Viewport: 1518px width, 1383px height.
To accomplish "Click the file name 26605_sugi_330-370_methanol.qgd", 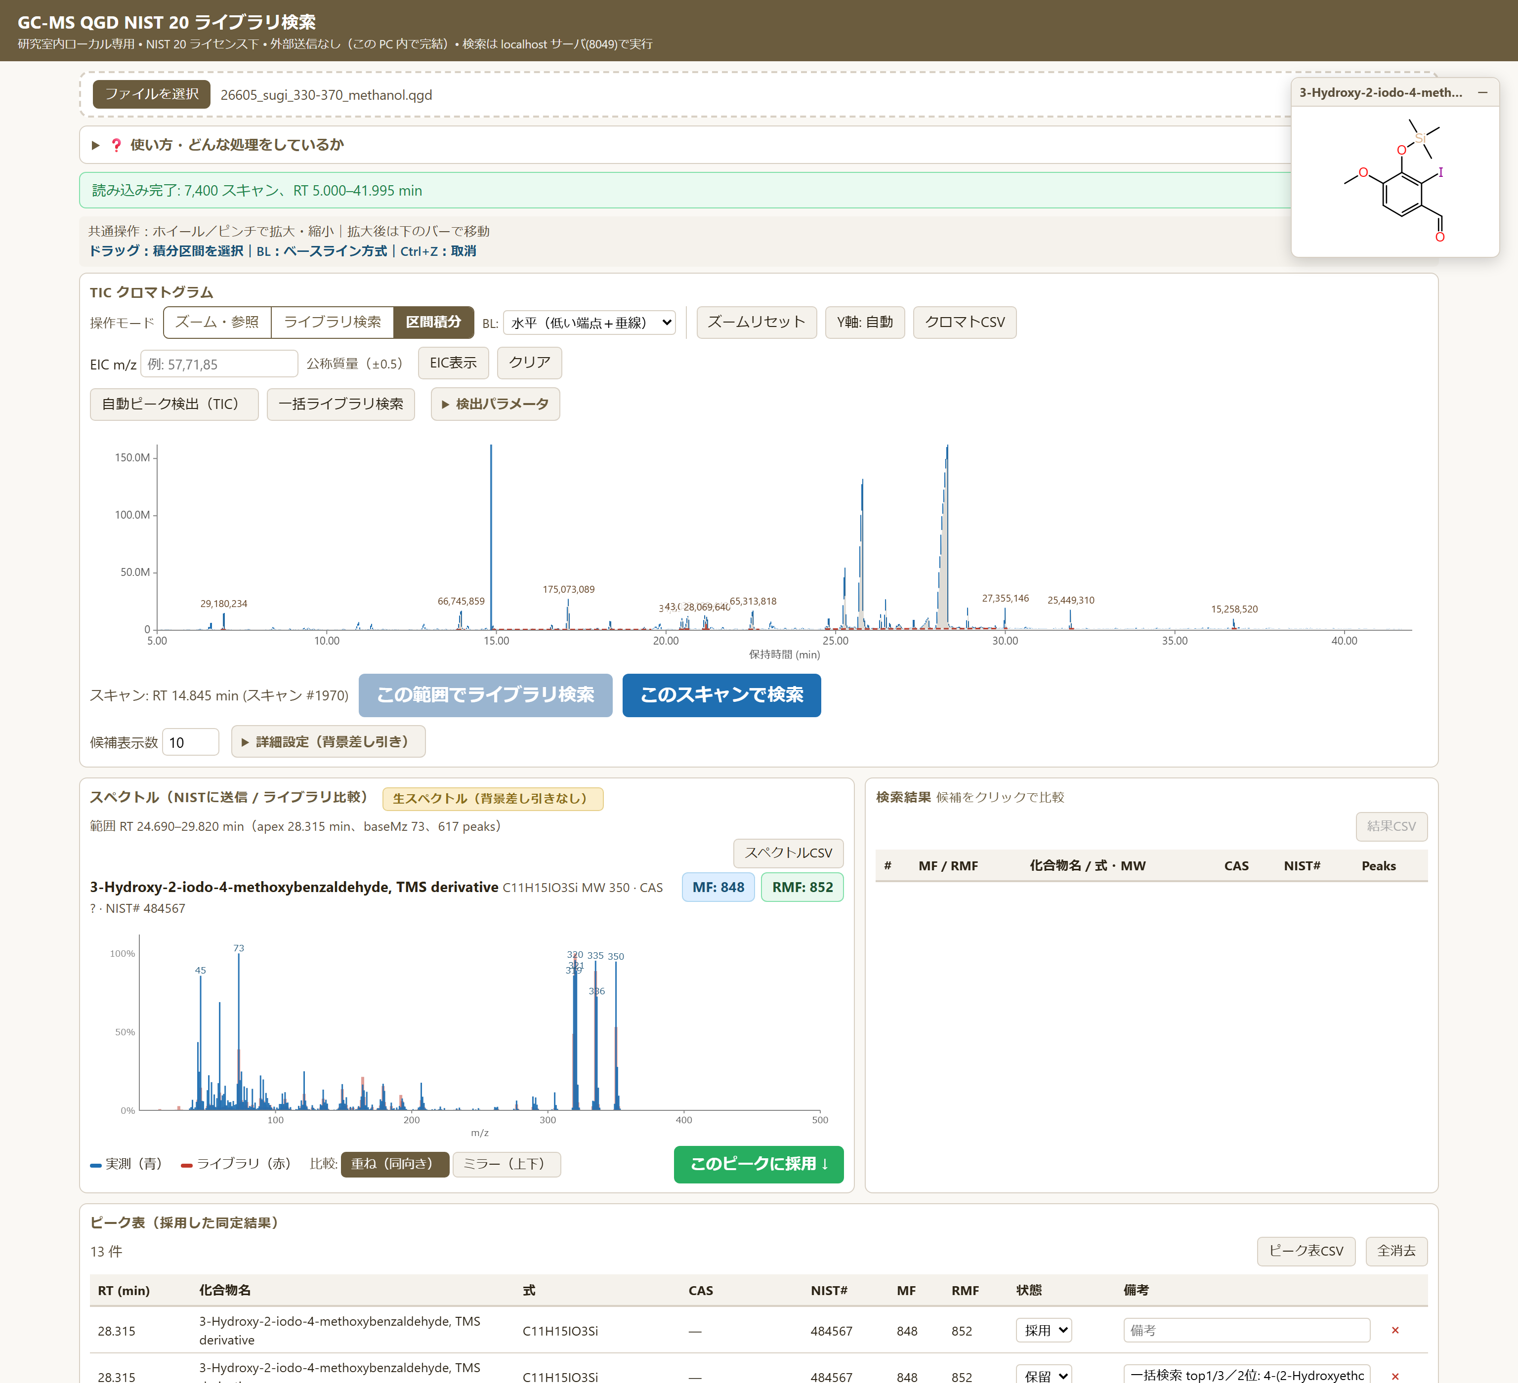I will 326,95.
